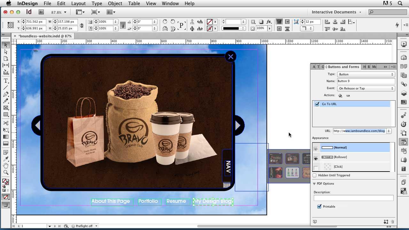Open the Interactive Documents workspace dropdown
409x230 pixels.
tap(336, 12)
